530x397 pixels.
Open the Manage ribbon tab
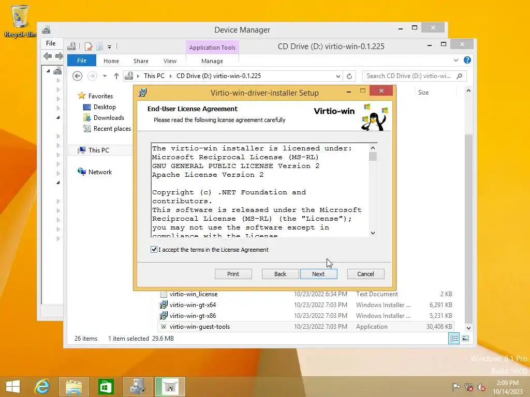coord(212,61)
